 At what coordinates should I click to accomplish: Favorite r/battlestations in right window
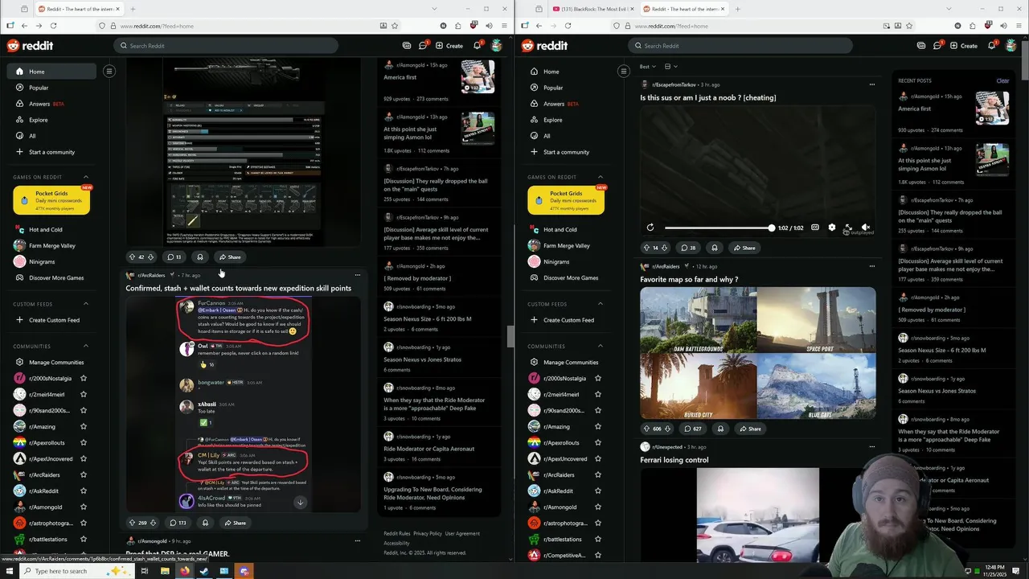pos(598,540)
